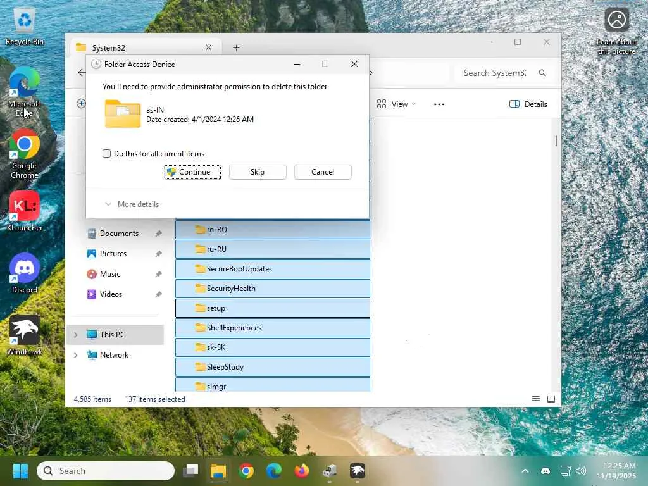Open Documents in the sidebar
This screenshot has width=648, height=486.
tap(119, 233)
